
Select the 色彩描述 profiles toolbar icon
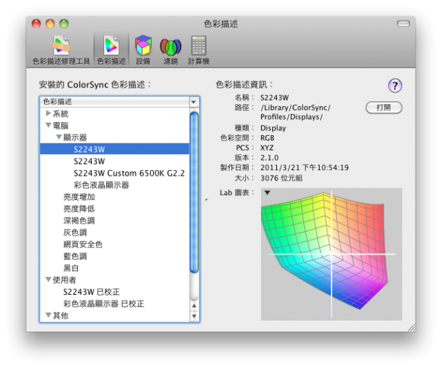point(112,50)
